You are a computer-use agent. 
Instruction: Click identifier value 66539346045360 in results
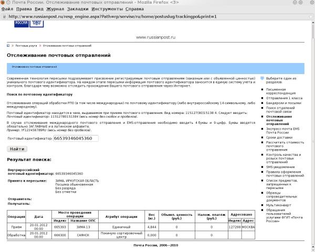[69, 174]
